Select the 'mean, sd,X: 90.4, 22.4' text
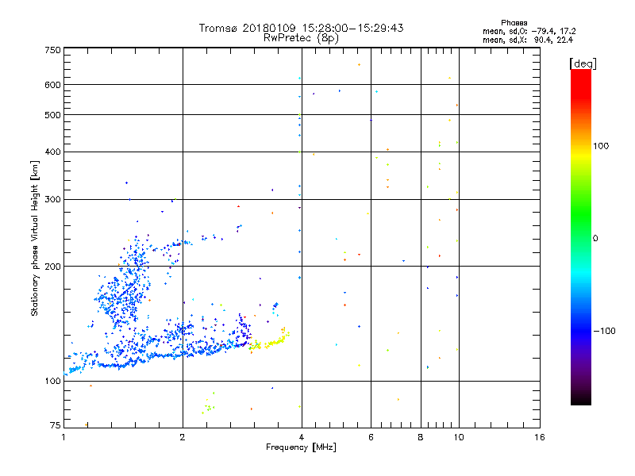Screen dimensions: 635x476 (x=528, y=40)
